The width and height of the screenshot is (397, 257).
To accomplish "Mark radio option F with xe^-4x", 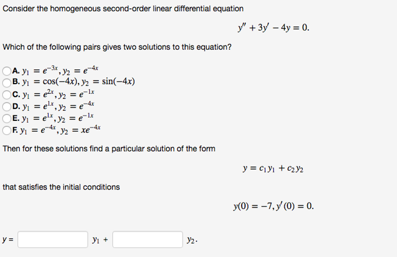I will click(x=7, y=130).
